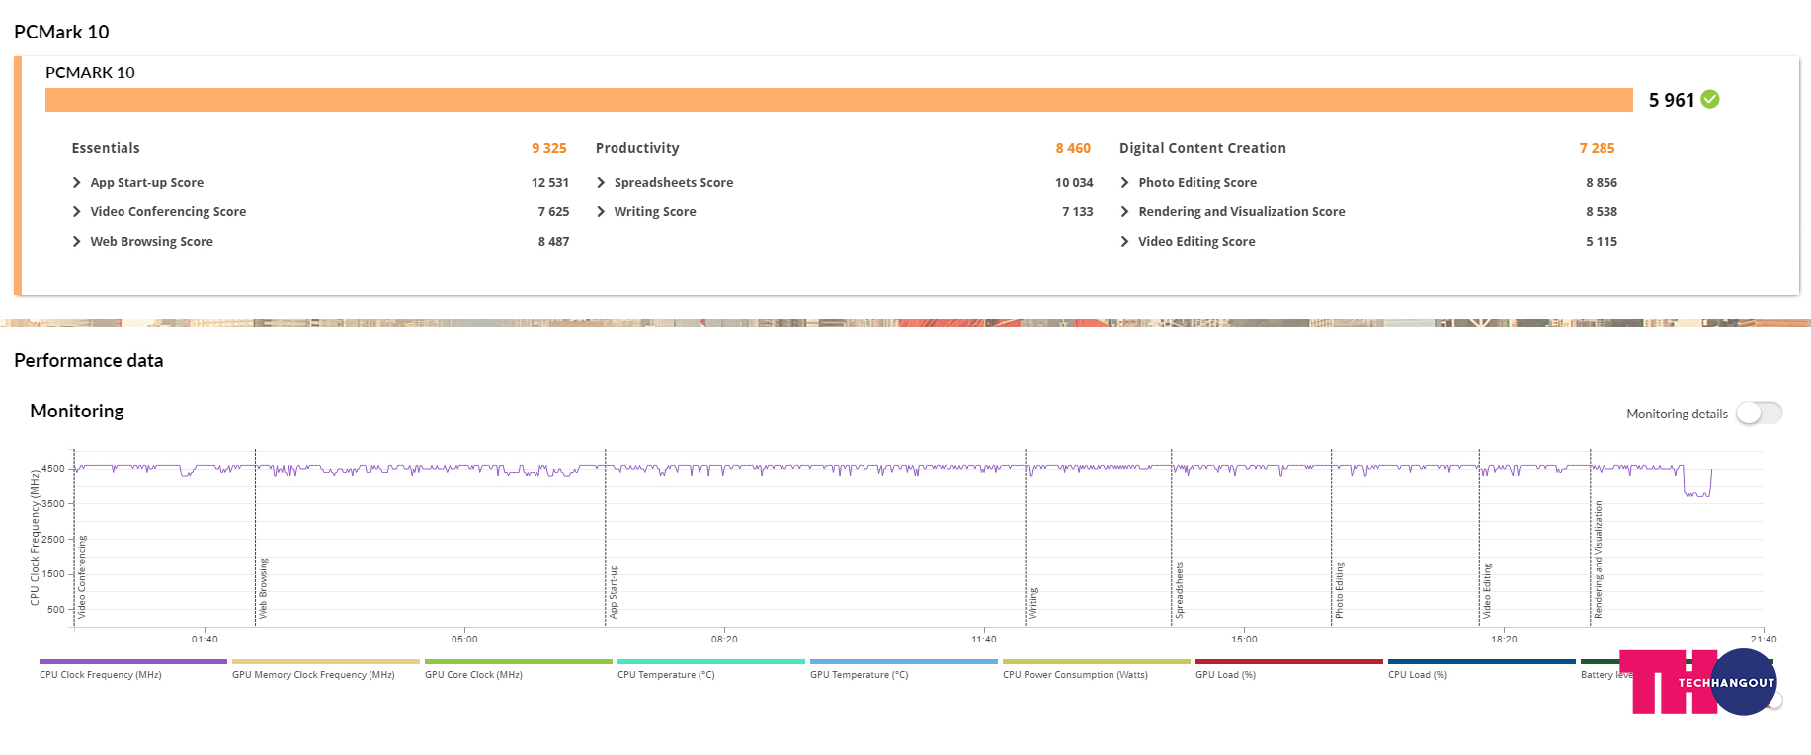The image size is (1811, 755).
Task: Click the Photo Editing marker on the chart
Action: (x=1339, y=590)
